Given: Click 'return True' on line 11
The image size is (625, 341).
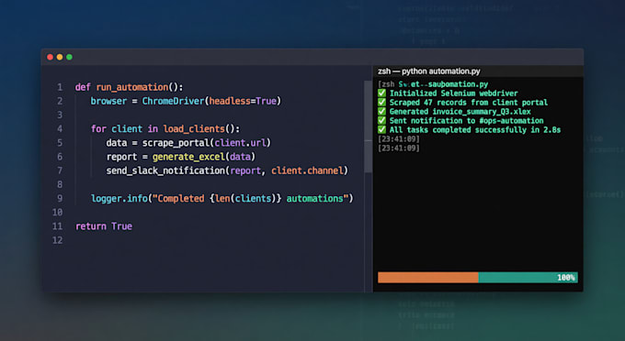Looking at the screenshot, I should [x=104, y=226].
